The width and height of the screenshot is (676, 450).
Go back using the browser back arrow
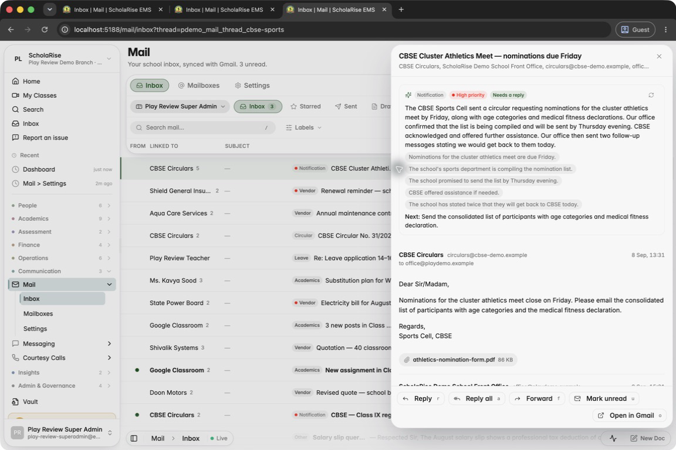pos(11,30)
